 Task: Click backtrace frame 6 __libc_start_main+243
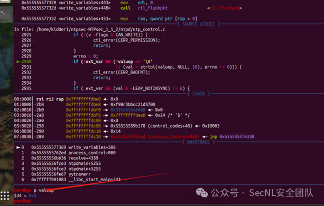(71, 180)
